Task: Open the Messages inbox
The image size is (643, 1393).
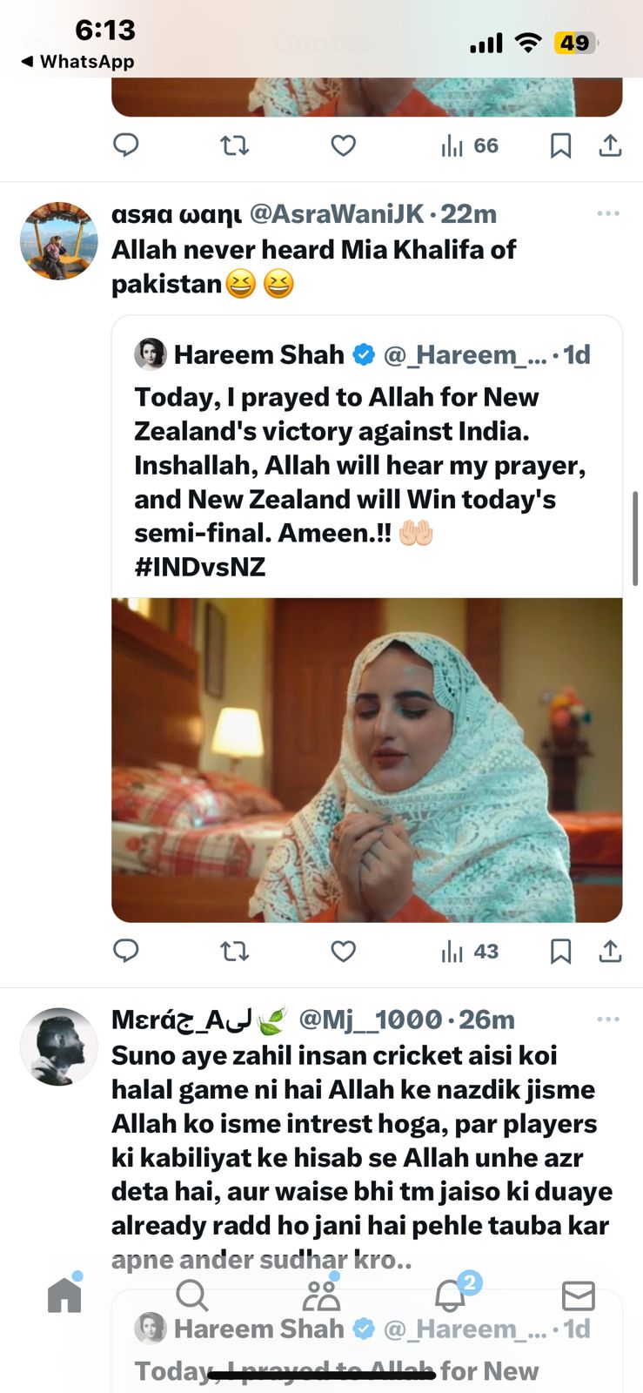Action: [578, 1295]
